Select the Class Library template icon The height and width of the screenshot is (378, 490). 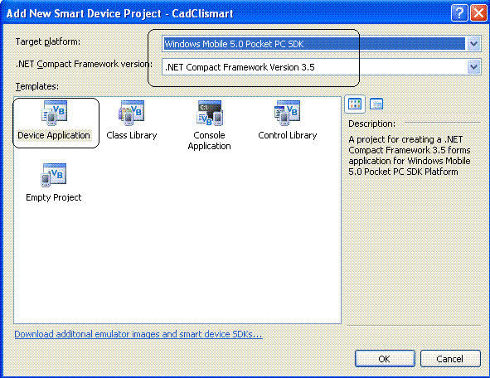tap(131, 113)
